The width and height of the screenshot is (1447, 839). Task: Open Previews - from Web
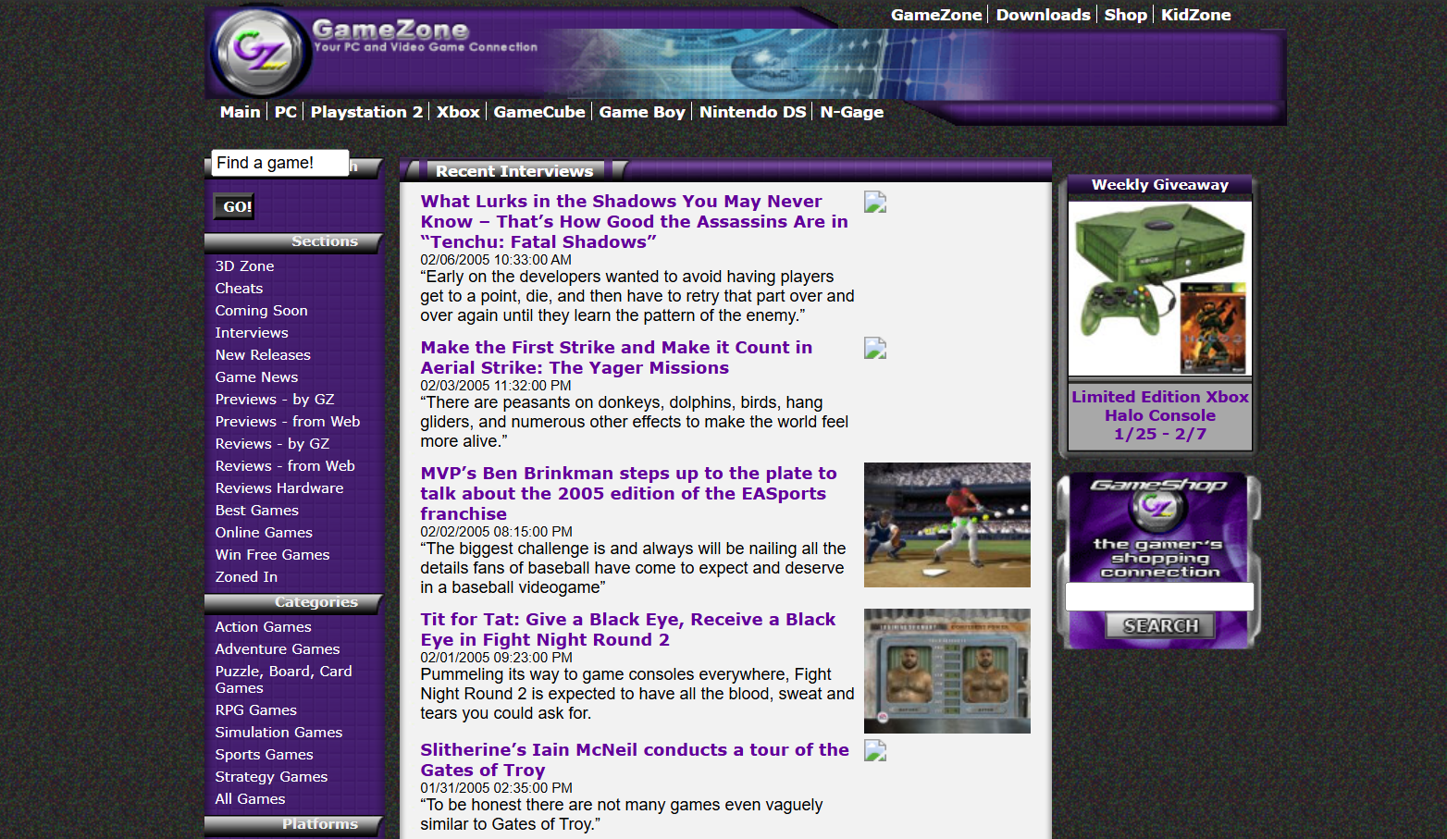click(x=288, y=422)
